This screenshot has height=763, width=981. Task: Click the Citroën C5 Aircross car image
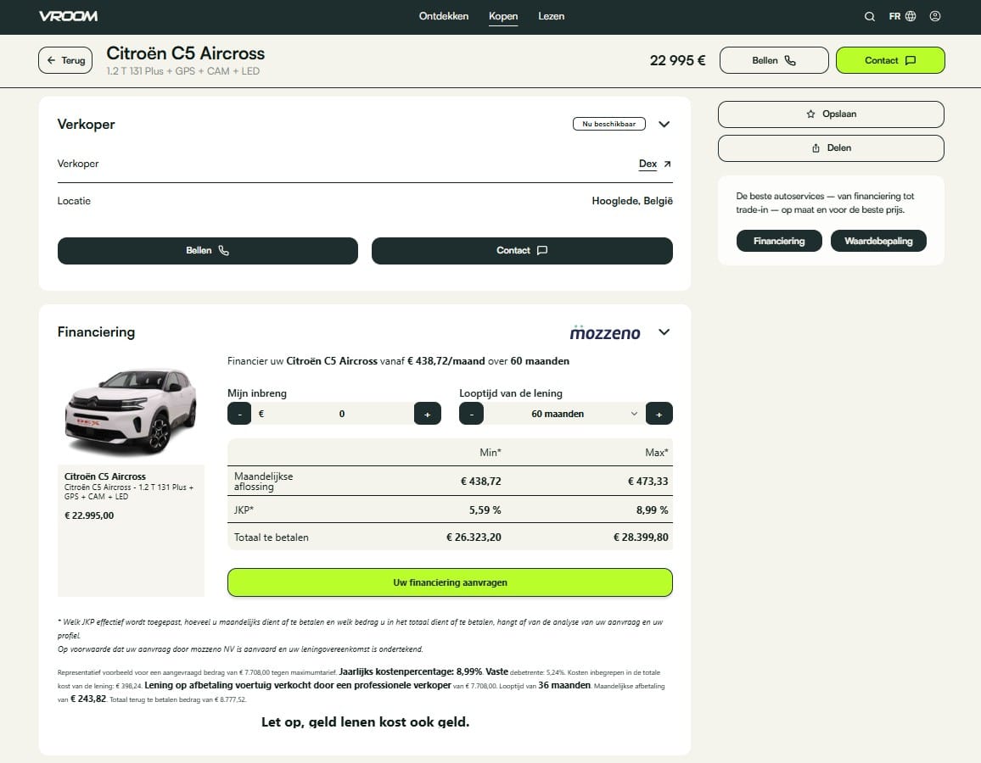[x=131, y=412]
